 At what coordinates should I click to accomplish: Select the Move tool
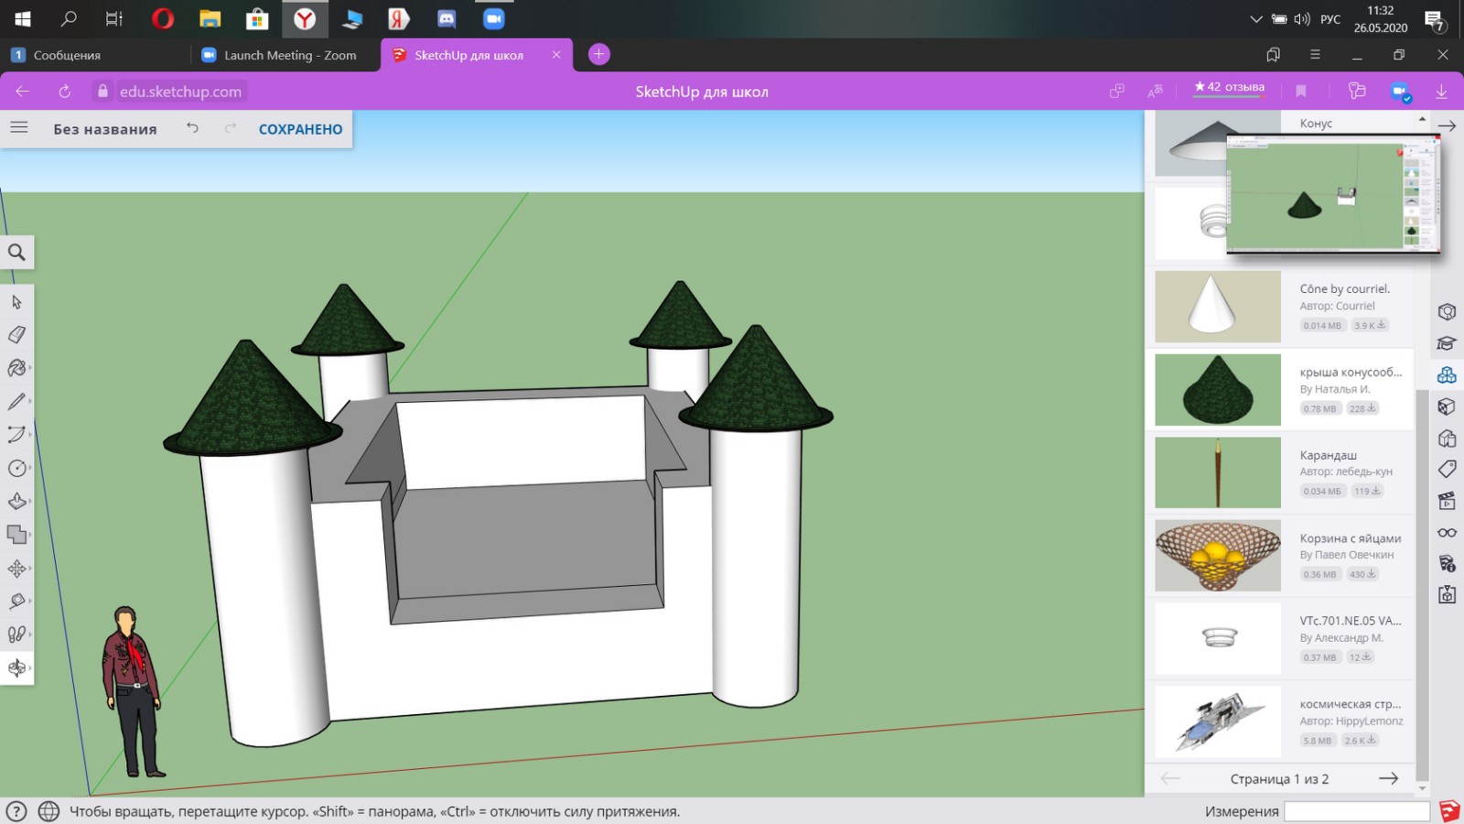(16, 569)
